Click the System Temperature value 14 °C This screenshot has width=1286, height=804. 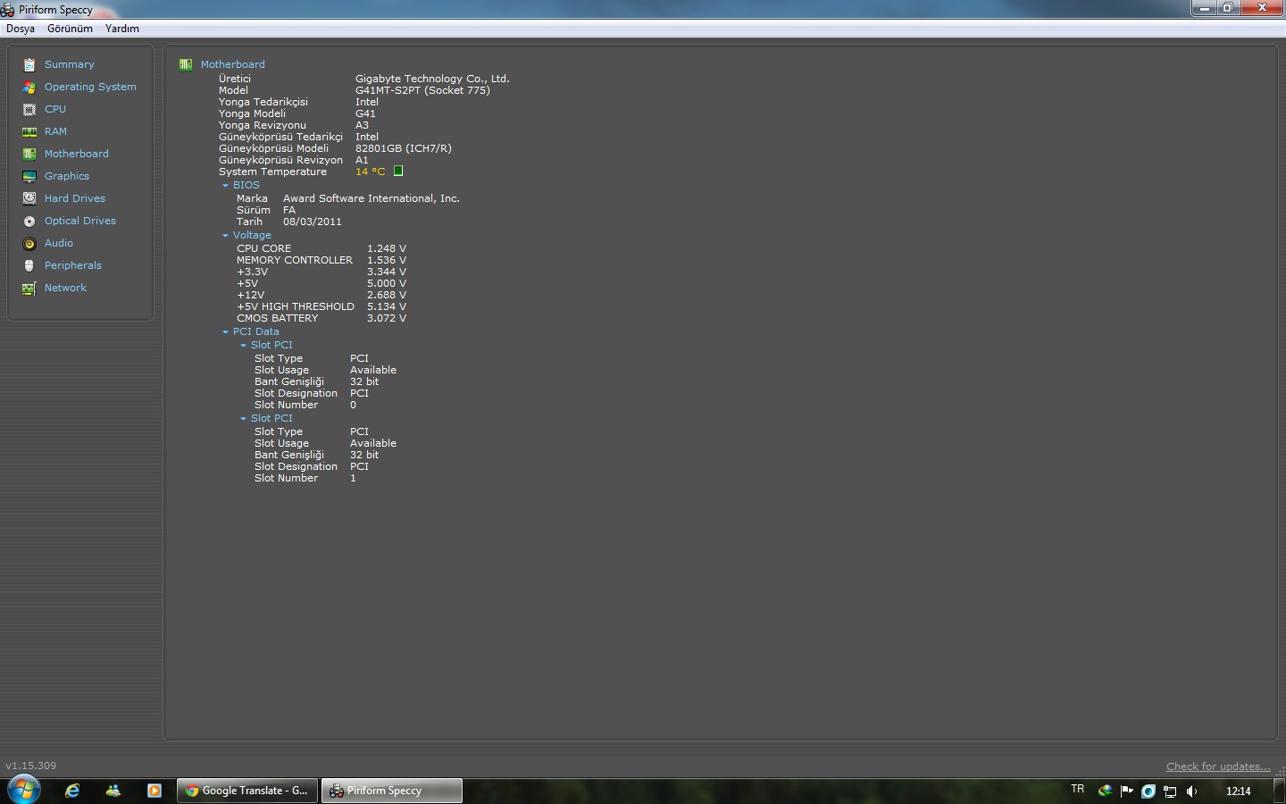pos(370,172)
